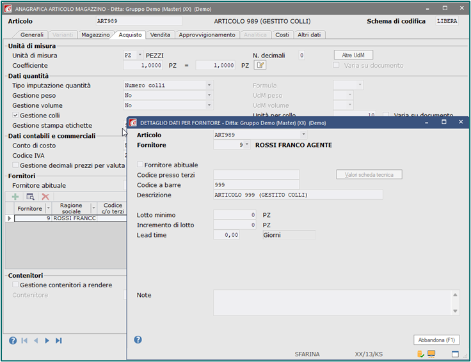Image resolution: width=471 pixels, height=362 pixels.
Task: Expand Gestione volume dropdown
Action: click(209, 105)
